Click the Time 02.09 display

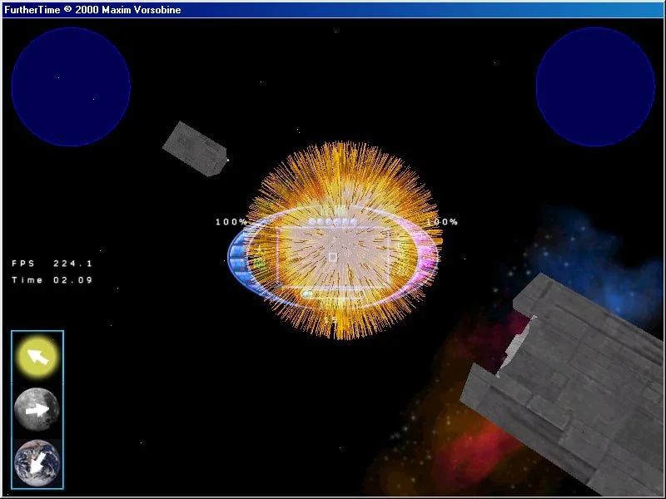[52, 280]
